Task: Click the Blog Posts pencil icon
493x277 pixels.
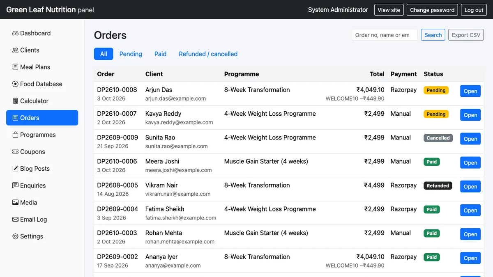Action: coord(15,169)
